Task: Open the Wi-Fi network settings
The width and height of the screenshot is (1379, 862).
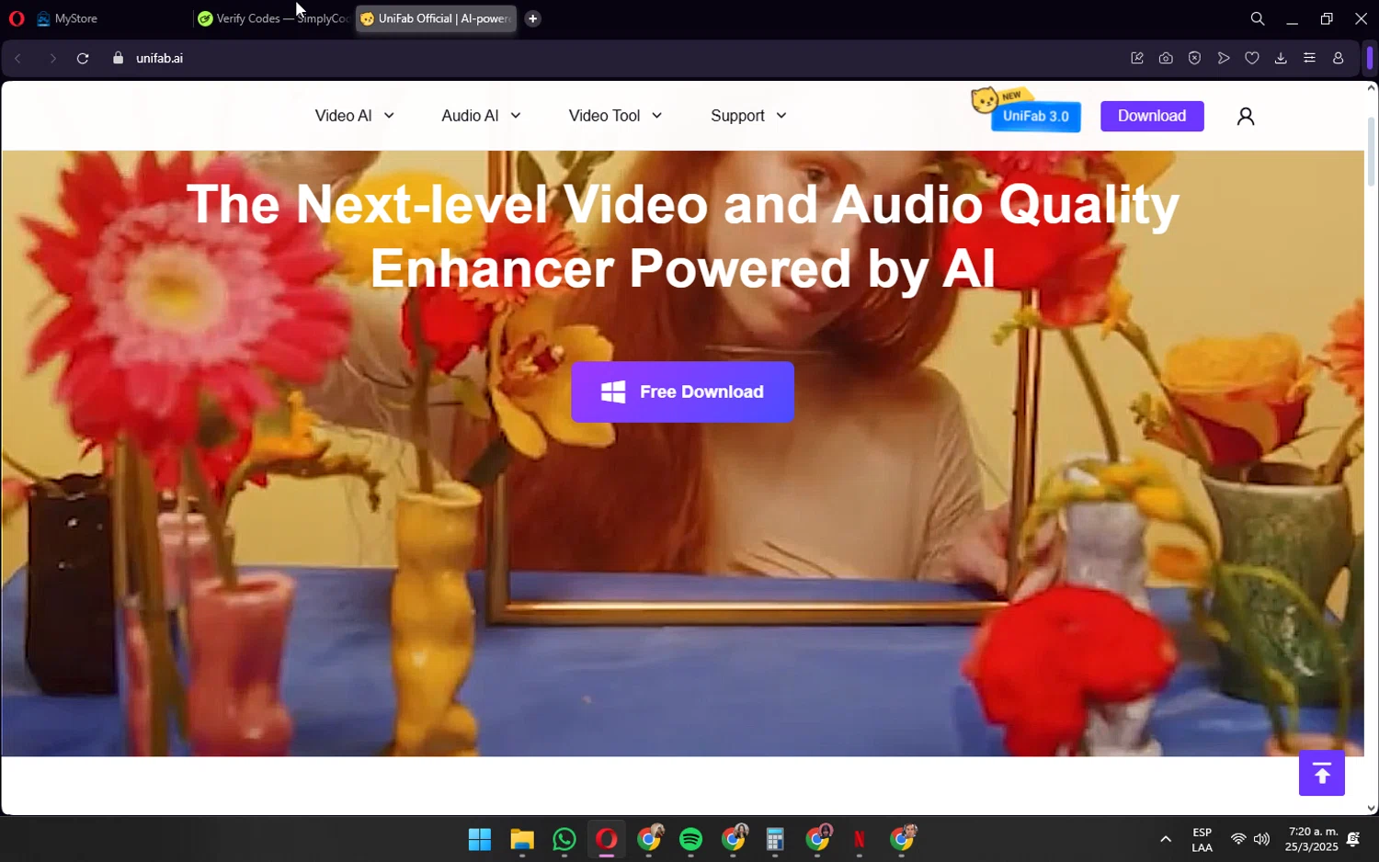Action: point(1238,839)
